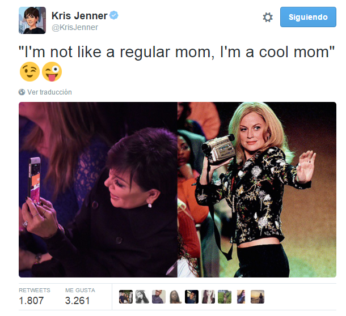The width and height of the screenshot is (346, 316).
Task: Open last liker avatar with sunset scene
Action: pyautogui.click(x=258, y=297)
